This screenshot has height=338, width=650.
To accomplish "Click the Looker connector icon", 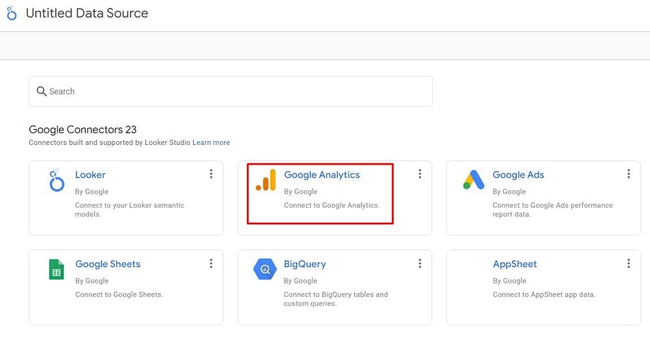I will 57,181.
